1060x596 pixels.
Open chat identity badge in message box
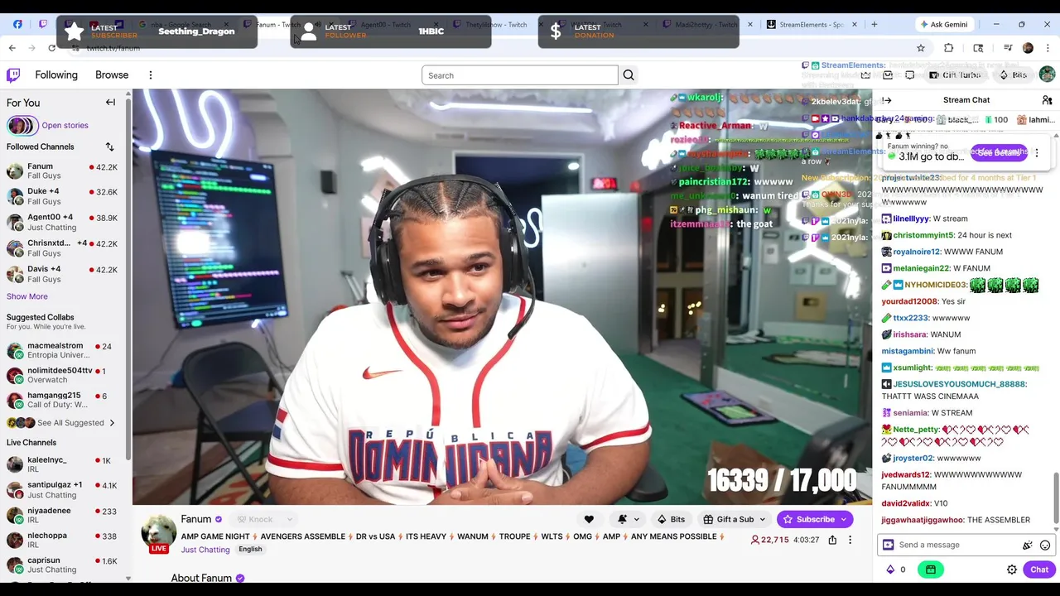pyautogui.click(x=889, y=546)
